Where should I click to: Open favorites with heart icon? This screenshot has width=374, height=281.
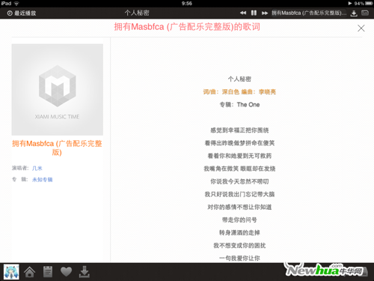pyautogui.click(x=66, y=272)
